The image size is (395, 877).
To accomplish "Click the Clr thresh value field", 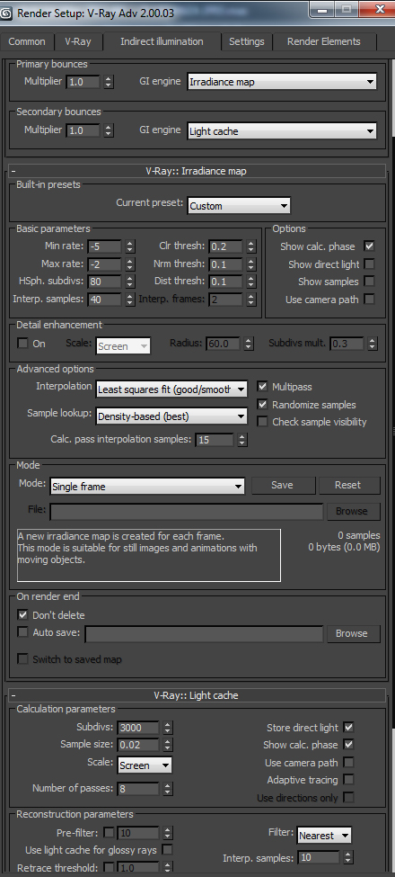I will click(x=225, y=246).
